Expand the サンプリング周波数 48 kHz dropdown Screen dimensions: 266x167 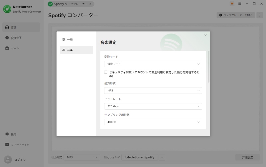[x=153, y=122]
